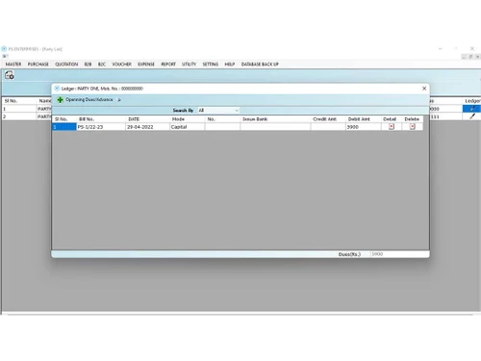The height and width of the screenshot is (361, 481).
Task: Close the Ledger dialog
Action: [424, 89]
